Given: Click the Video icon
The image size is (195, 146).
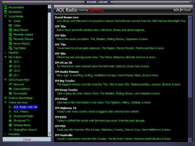Looking at the screenshot, I should [x=10, y=25].
